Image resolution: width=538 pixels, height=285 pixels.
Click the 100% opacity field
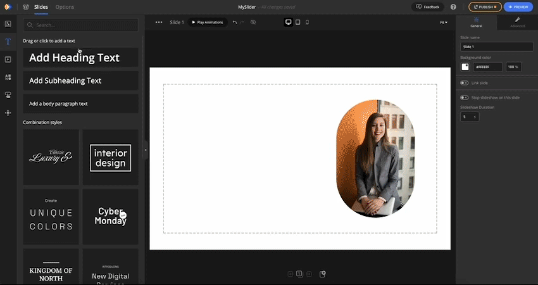[x=514, y=67]
